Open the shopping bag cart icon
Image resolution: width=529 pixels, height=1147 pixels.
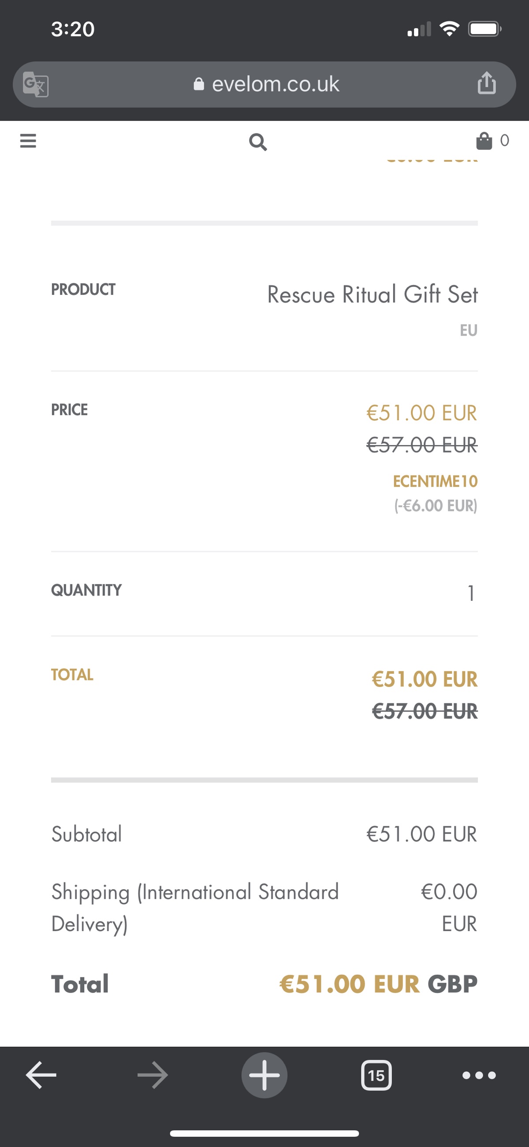[484, 141]
